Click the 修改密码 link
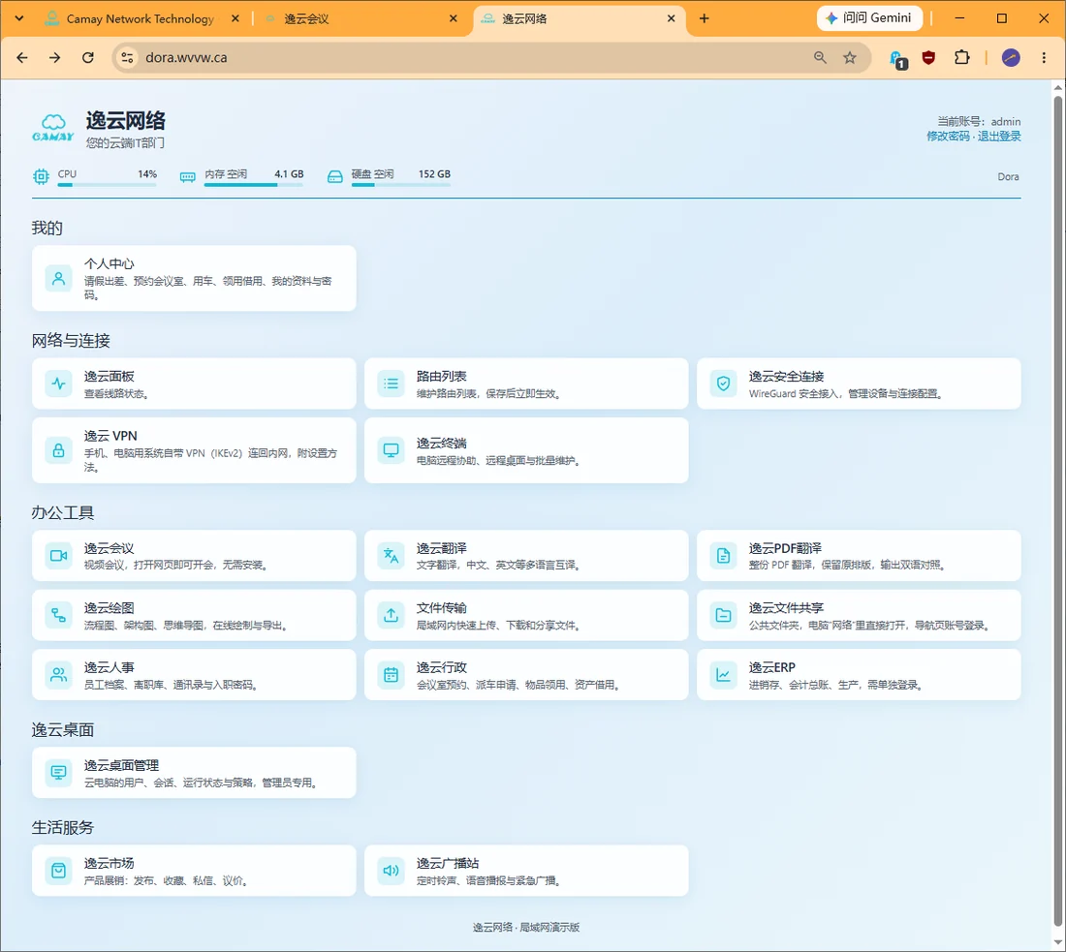The image size is (1066, 952). pyautogui.click(x=948, y=136)
